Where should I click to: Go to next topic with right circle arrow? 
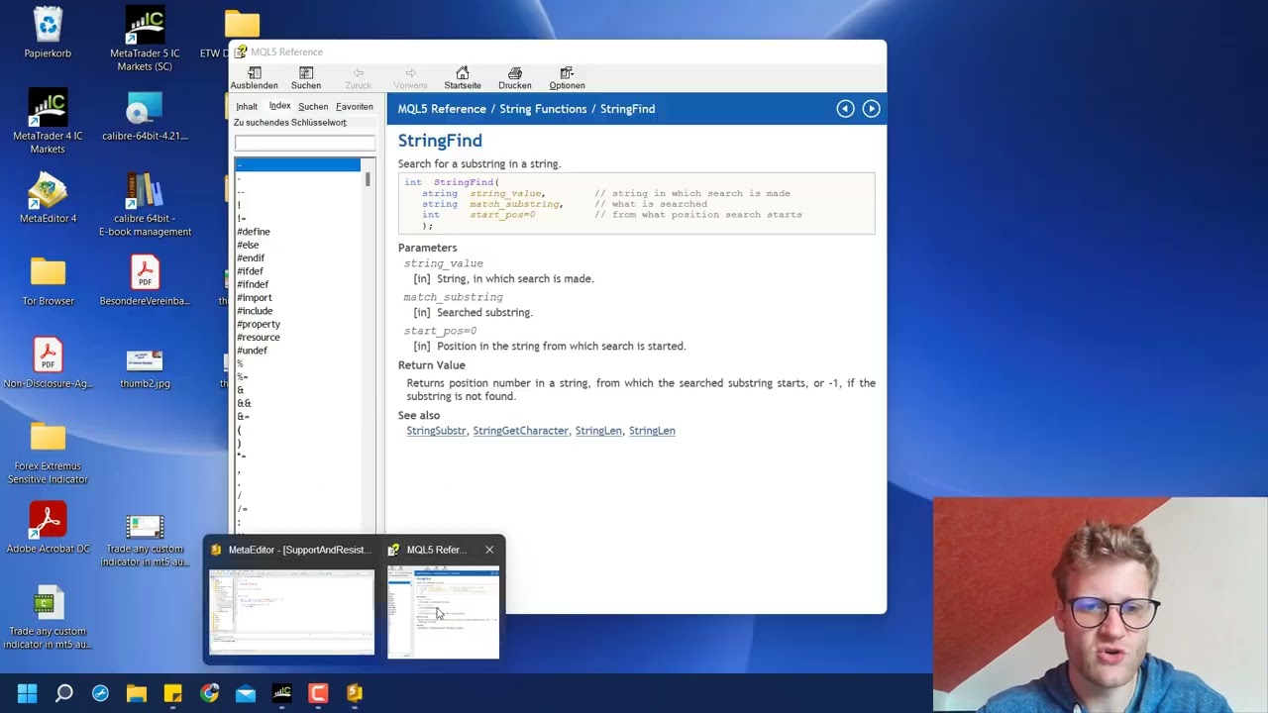point(871,109)
